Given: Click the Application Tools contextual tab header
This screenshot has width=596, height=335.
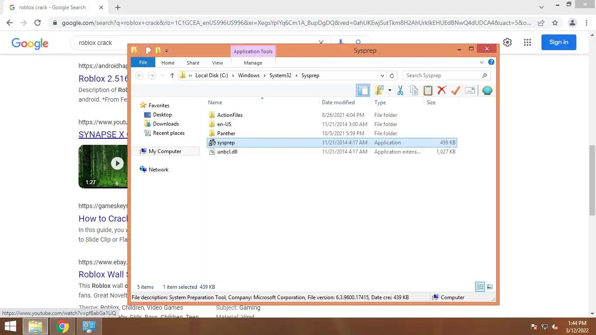Looking at the screenshot, I should click(253, 51).
